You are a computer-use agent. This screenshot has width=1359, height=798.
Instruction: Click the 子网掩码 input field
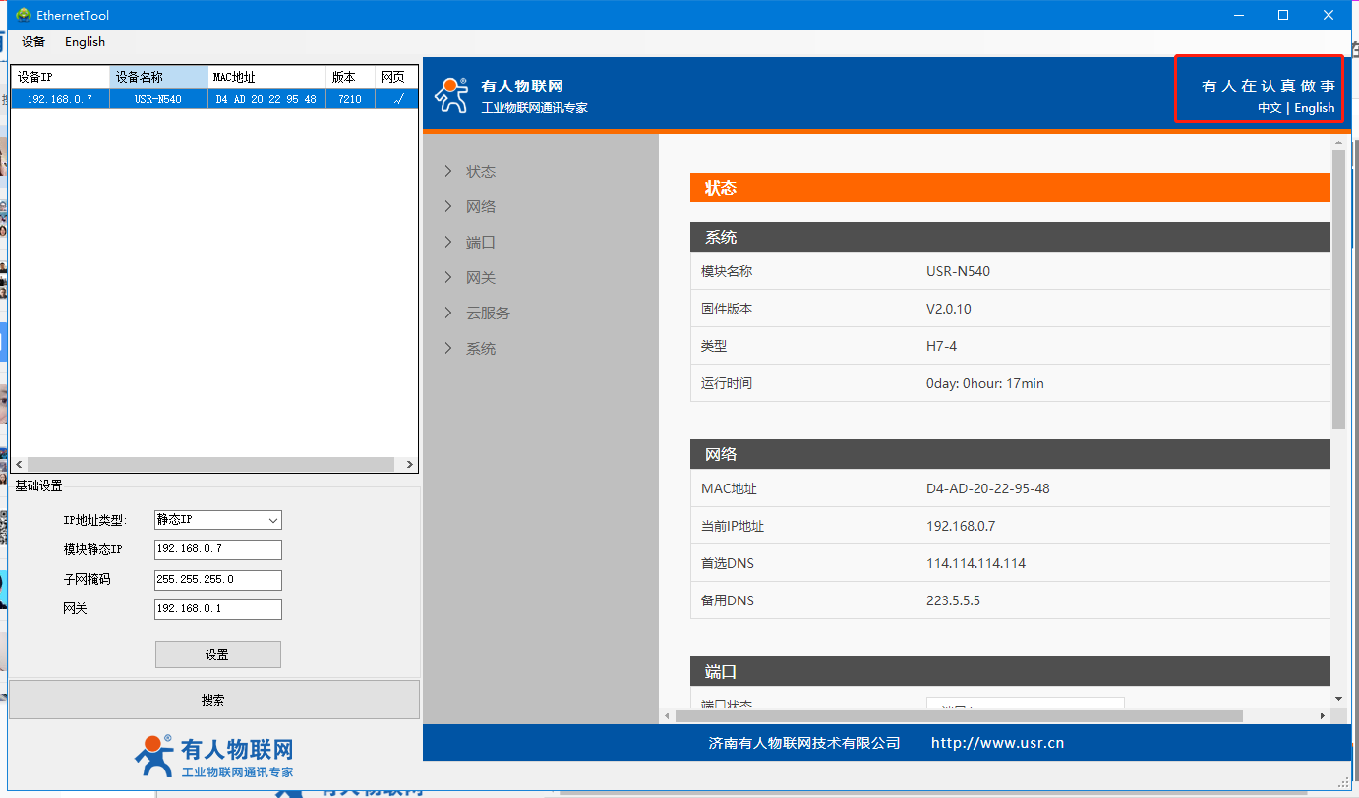point(217,580)
